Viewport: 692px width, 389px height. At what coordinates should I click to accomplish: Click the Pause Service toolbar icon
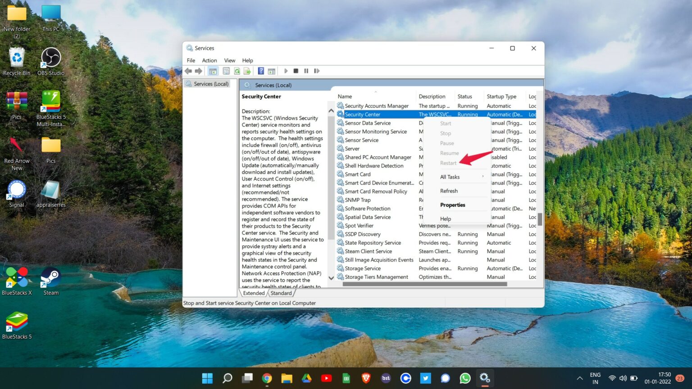[x=306, y=71]
